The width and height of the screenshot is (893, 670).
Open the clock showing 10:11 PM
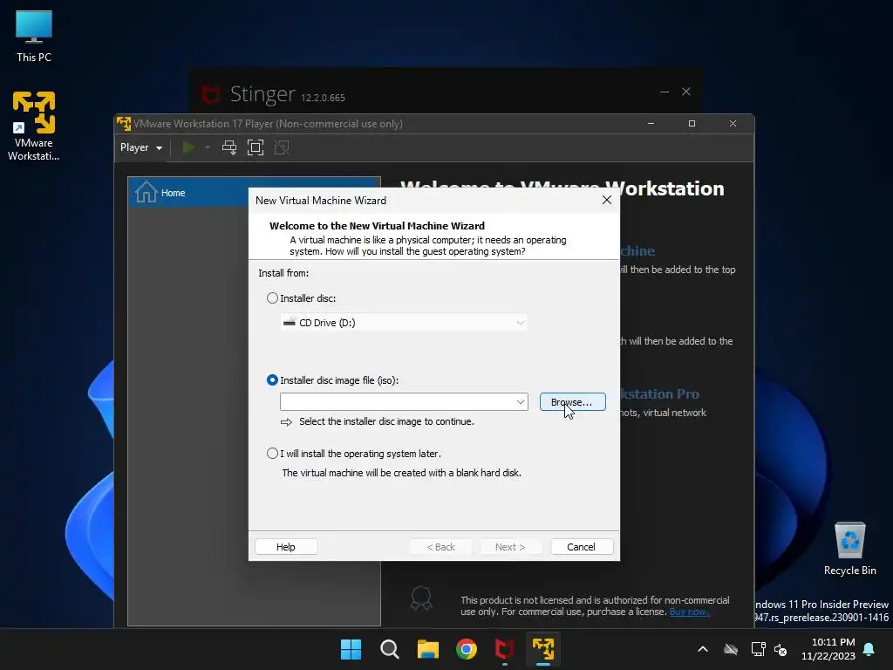[x=828, y=649]
